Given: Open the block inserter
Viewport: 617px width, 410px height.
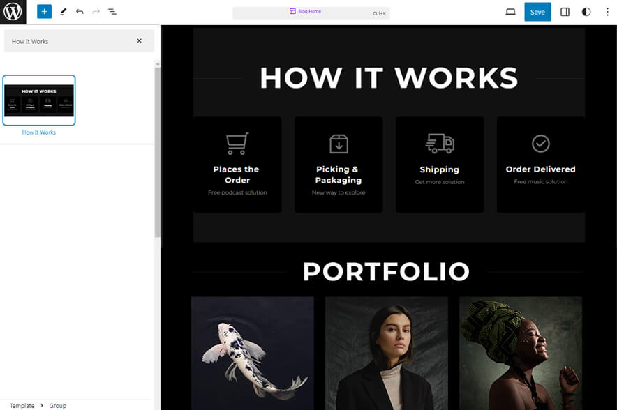Looking at the screenshot, I should point(43,11).
